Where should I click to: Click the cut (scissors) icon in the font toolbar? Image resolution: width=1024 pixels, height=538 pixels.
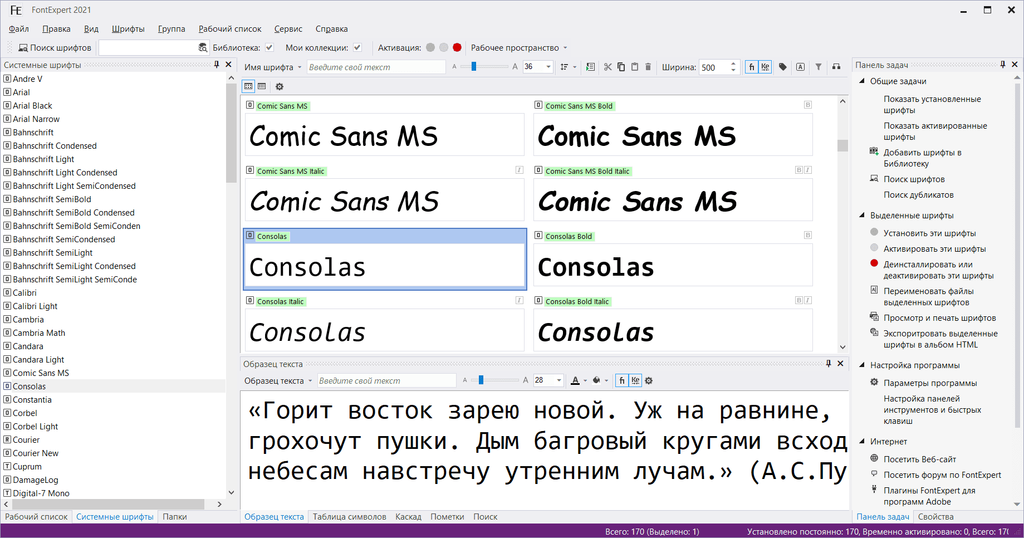[607, 67]
